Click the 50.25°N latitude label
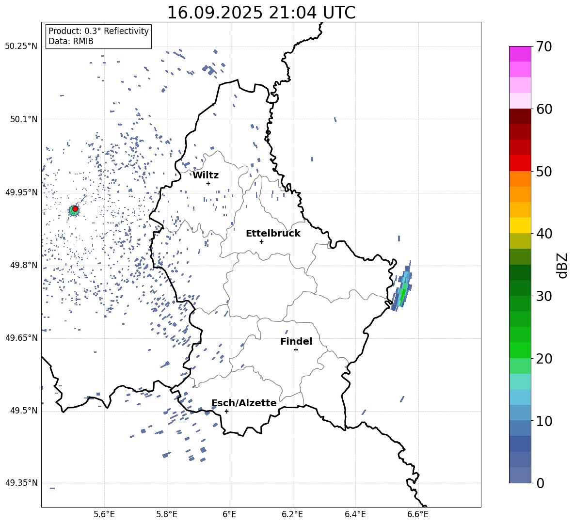Viewport: 574px width, 524px height. [x=21, y=47]
